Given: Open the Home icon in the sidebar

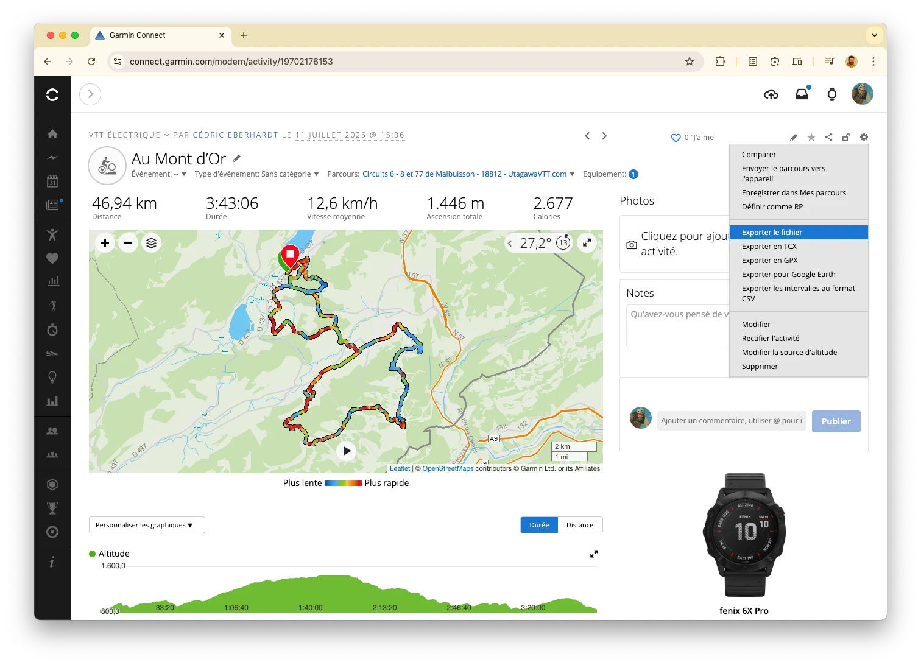Looking at the screenshot, I should (52, 134).
